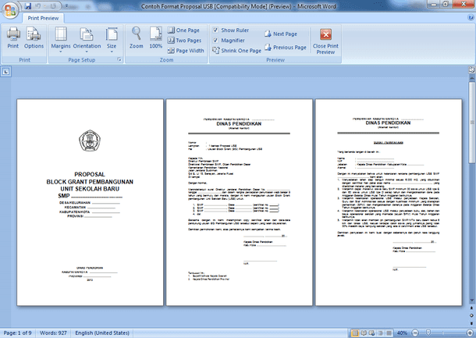476x338 pixels.
Task: Open the Page Setup dialog launcher
Action: pyautogui.click(x=119, y=60)
